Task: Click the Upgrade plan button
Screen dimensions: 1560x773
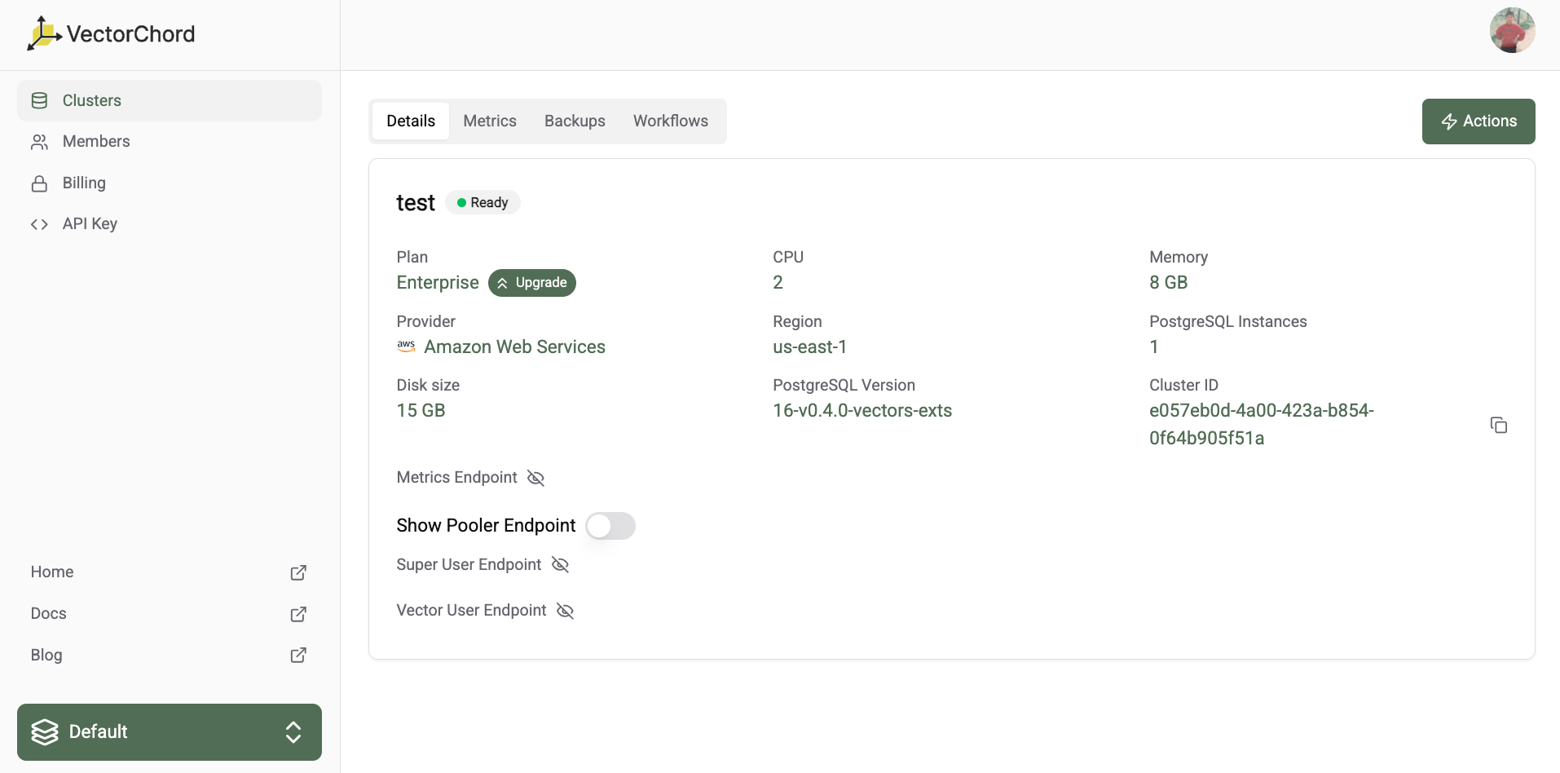Action: pos(532,283)
